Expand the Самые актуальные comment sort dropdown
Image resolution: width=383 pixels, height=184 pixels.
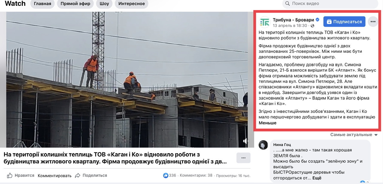354,135
